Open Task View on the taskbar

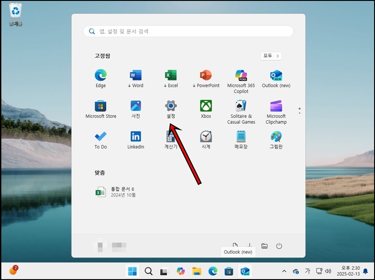(164, 271)
